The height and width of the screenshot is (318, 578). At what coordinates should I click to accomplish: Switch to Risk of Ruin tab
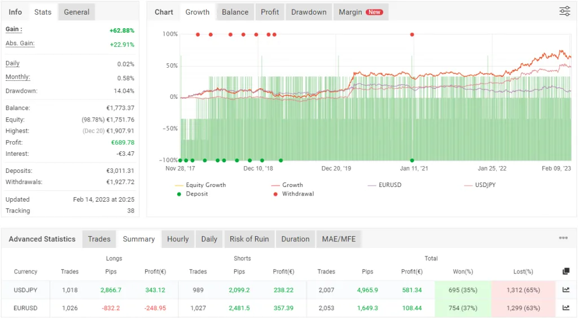[249, 239]
